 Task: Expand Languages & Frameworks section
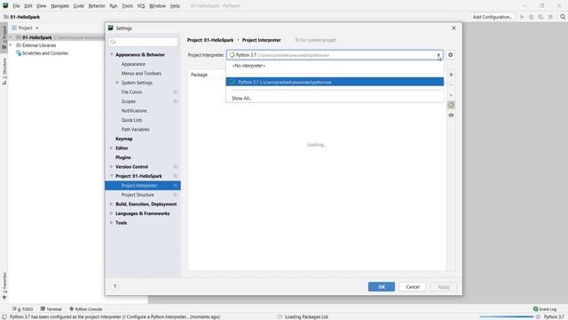click(112, 213)
